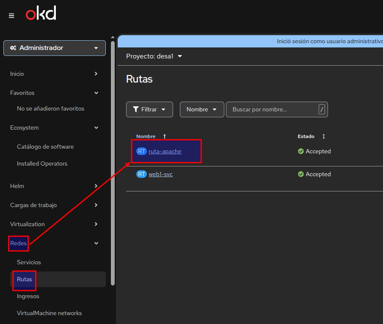Viewport: 383px width, 324px height.
Task: Click the slash shortcut icon in search
Action: 322,109
